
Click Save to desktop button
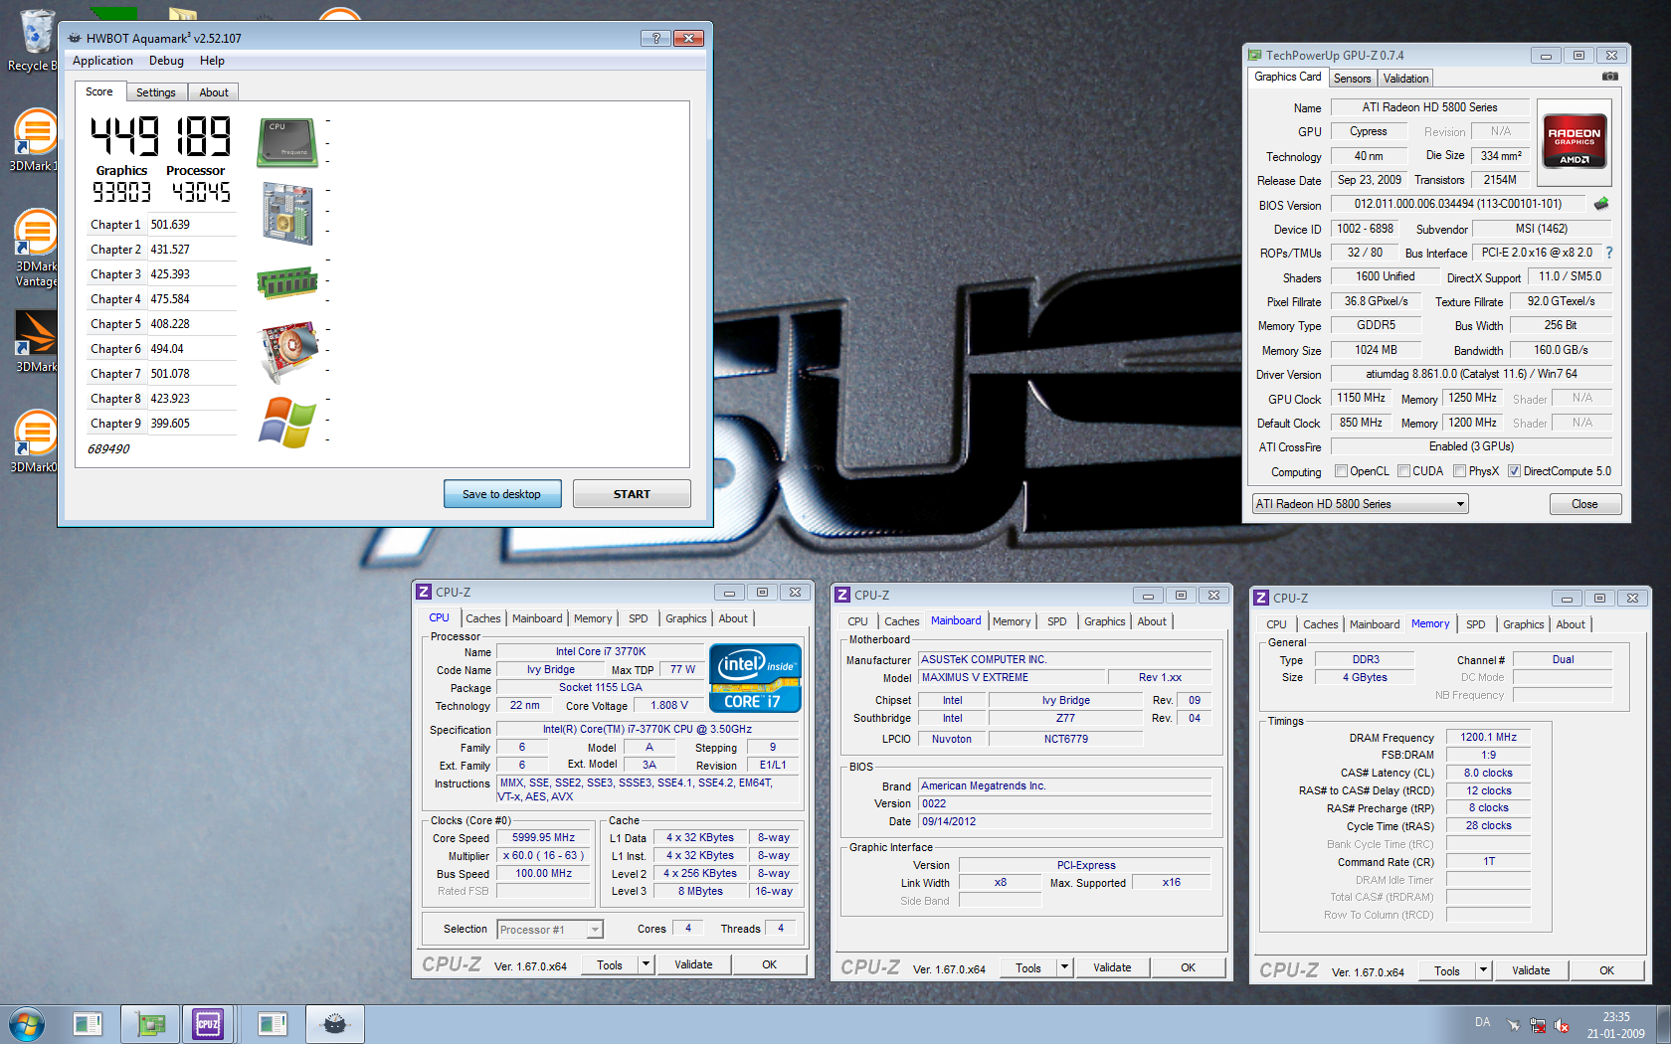(x=502, y=494)
